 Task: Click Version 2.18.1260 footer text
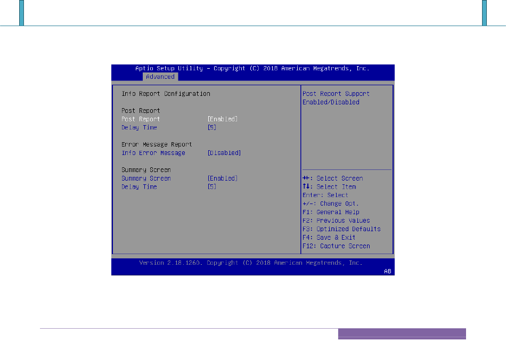point(251,263)
